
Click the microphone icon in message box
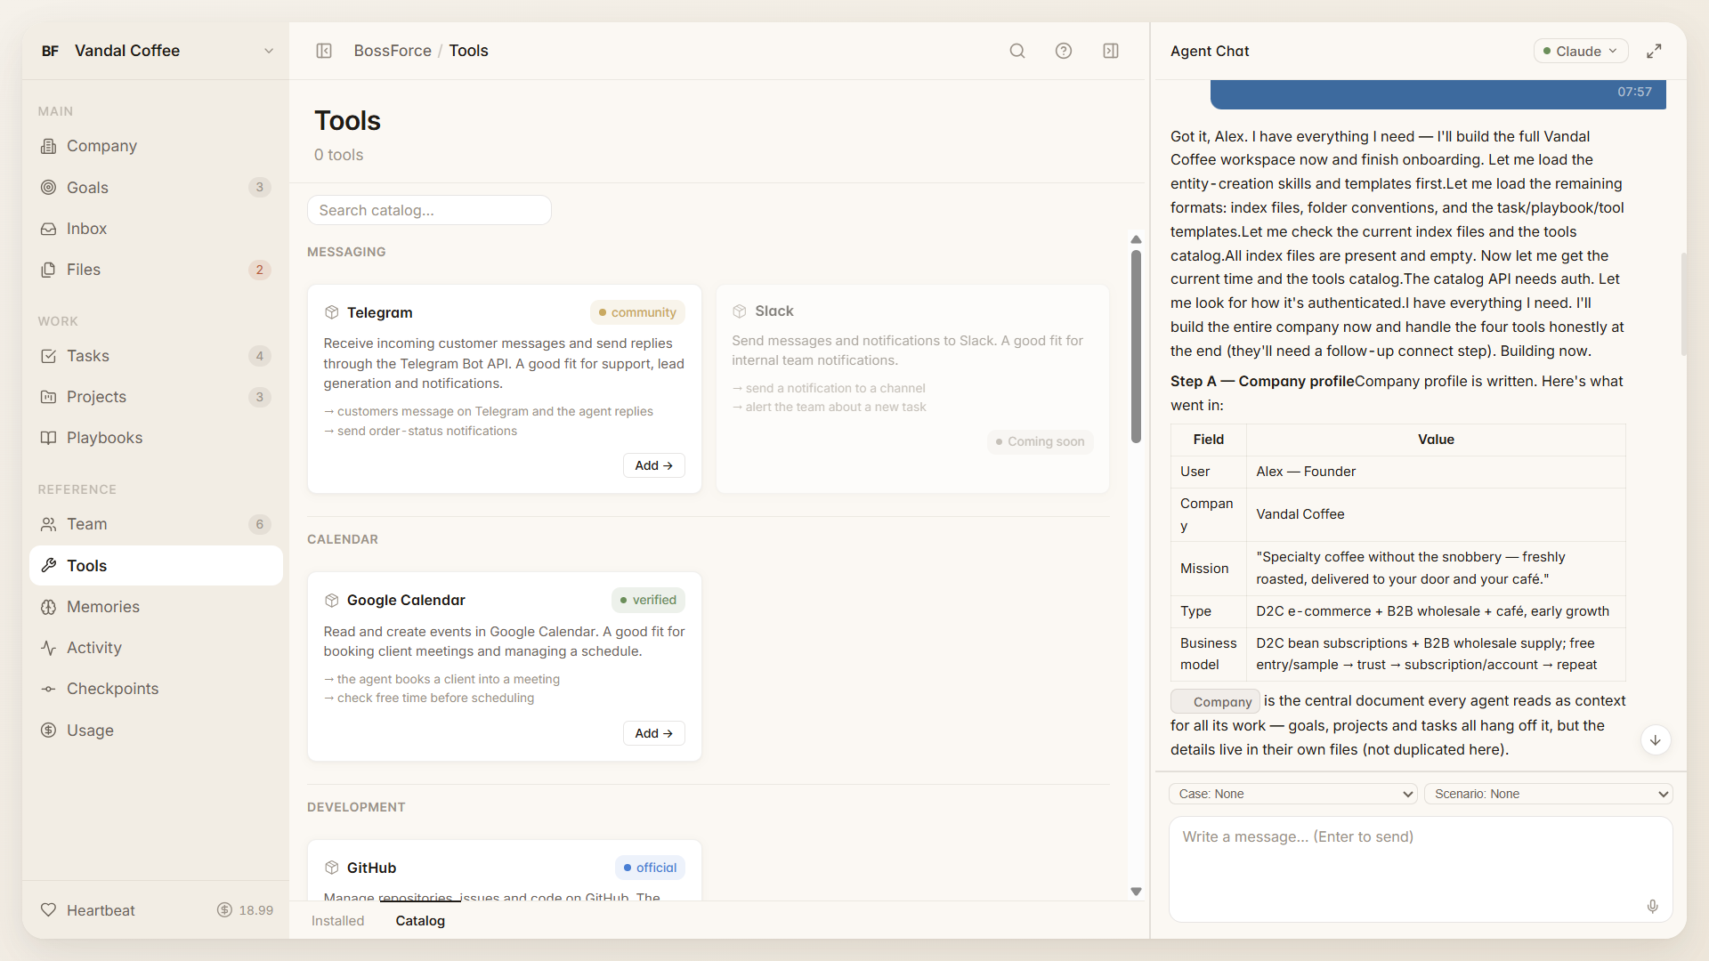click(x=1652, y=906)
